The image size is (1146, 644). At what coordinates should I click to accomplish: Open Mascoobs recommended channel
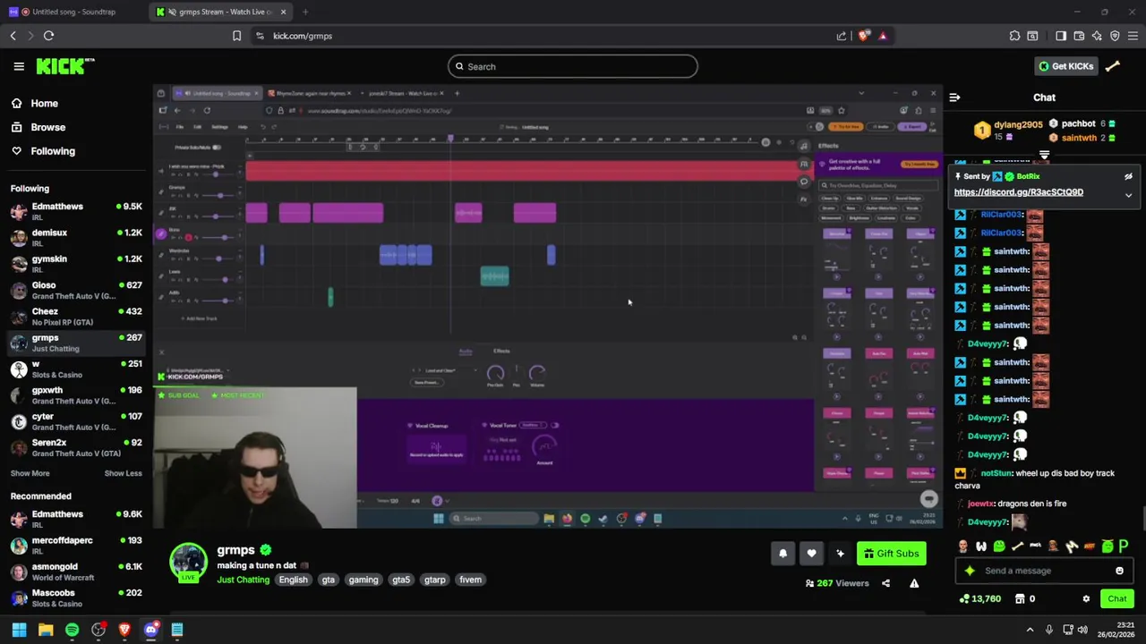point(76,597)
